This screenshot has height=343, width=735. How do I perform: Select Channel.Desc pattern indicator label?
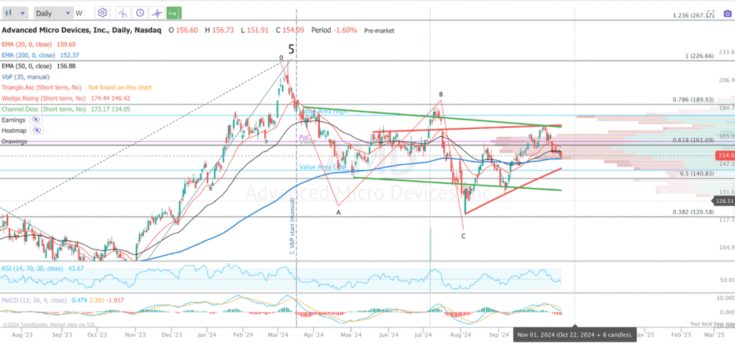click(42, 109)
